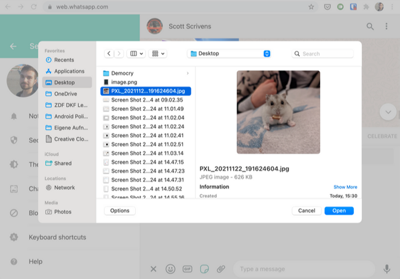Viewport: 400px width, 279px height.
Task: Click the Pocket extension icon in browser
Action: [327, 7]
